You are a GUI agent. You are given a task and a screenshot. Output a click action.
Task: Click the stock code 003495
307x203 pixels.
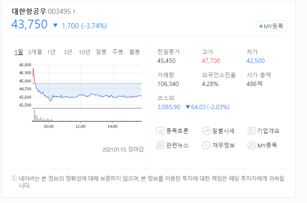point(59,11)
